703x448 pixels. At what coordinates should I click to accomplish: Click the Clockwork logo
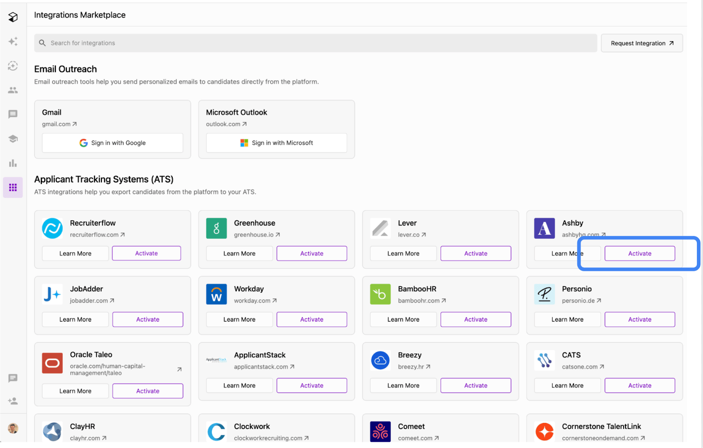click(x=217, y=432)
